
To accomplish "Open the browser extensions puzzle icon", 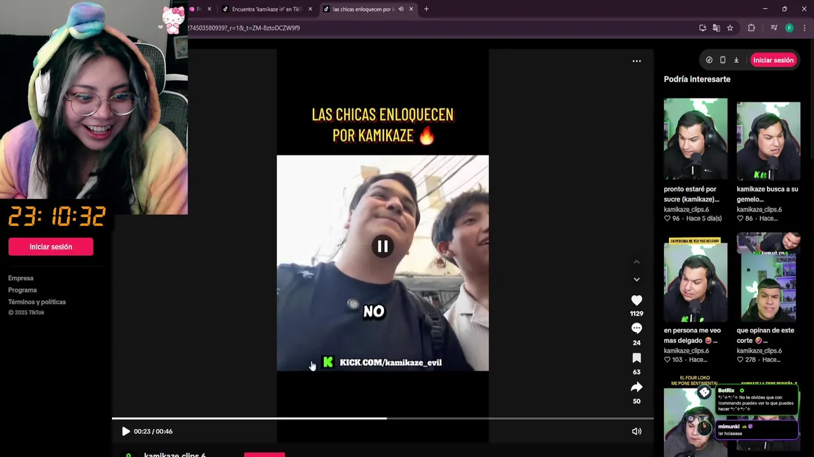I will (x=751, y=28).
